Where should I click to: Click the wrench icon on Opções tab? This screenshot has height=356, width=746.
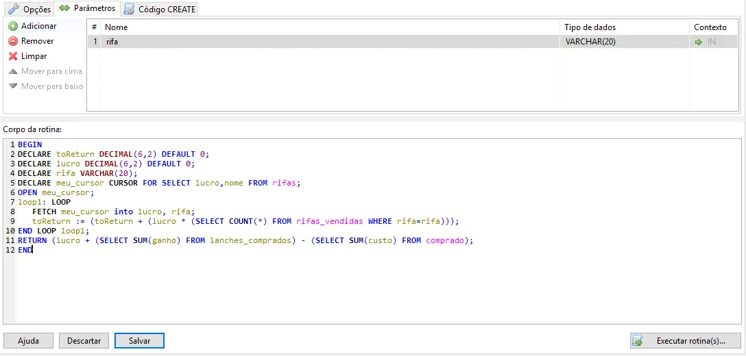point(14,9)
